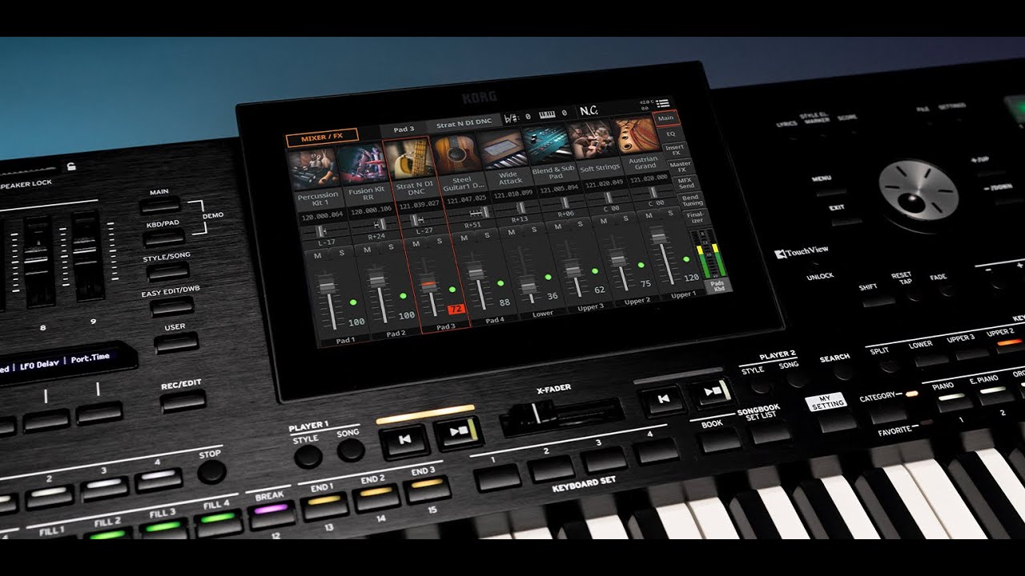Mute the Pad 1 channel
Viewport: 1025px width, 576px height.
coord(318,256)
